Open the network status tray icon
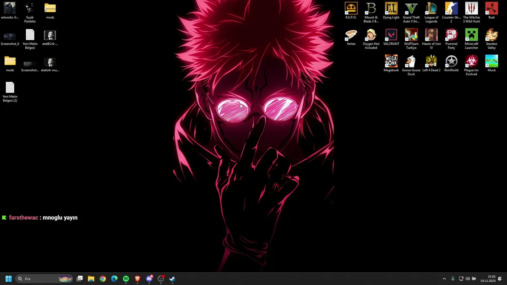 [461, 279]
